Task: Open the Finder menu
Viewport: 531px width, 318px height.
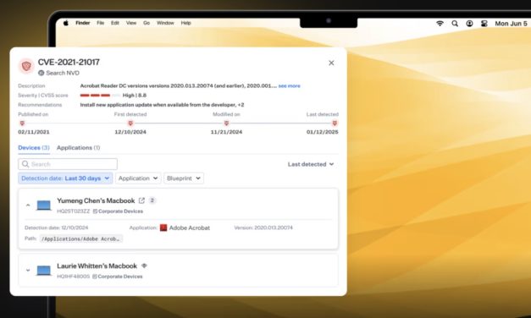Action: [83, 23]
